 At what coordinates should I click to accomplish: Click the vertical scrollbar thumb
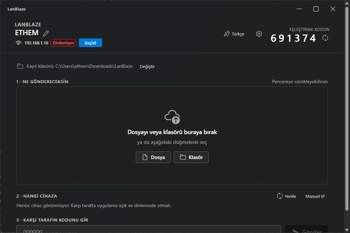[x=347, y=108]
